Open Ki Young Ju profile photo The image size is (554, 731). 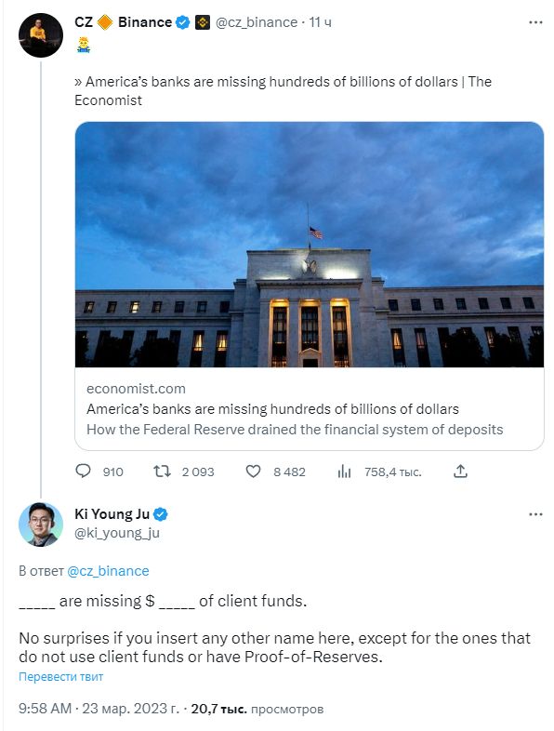41,524
